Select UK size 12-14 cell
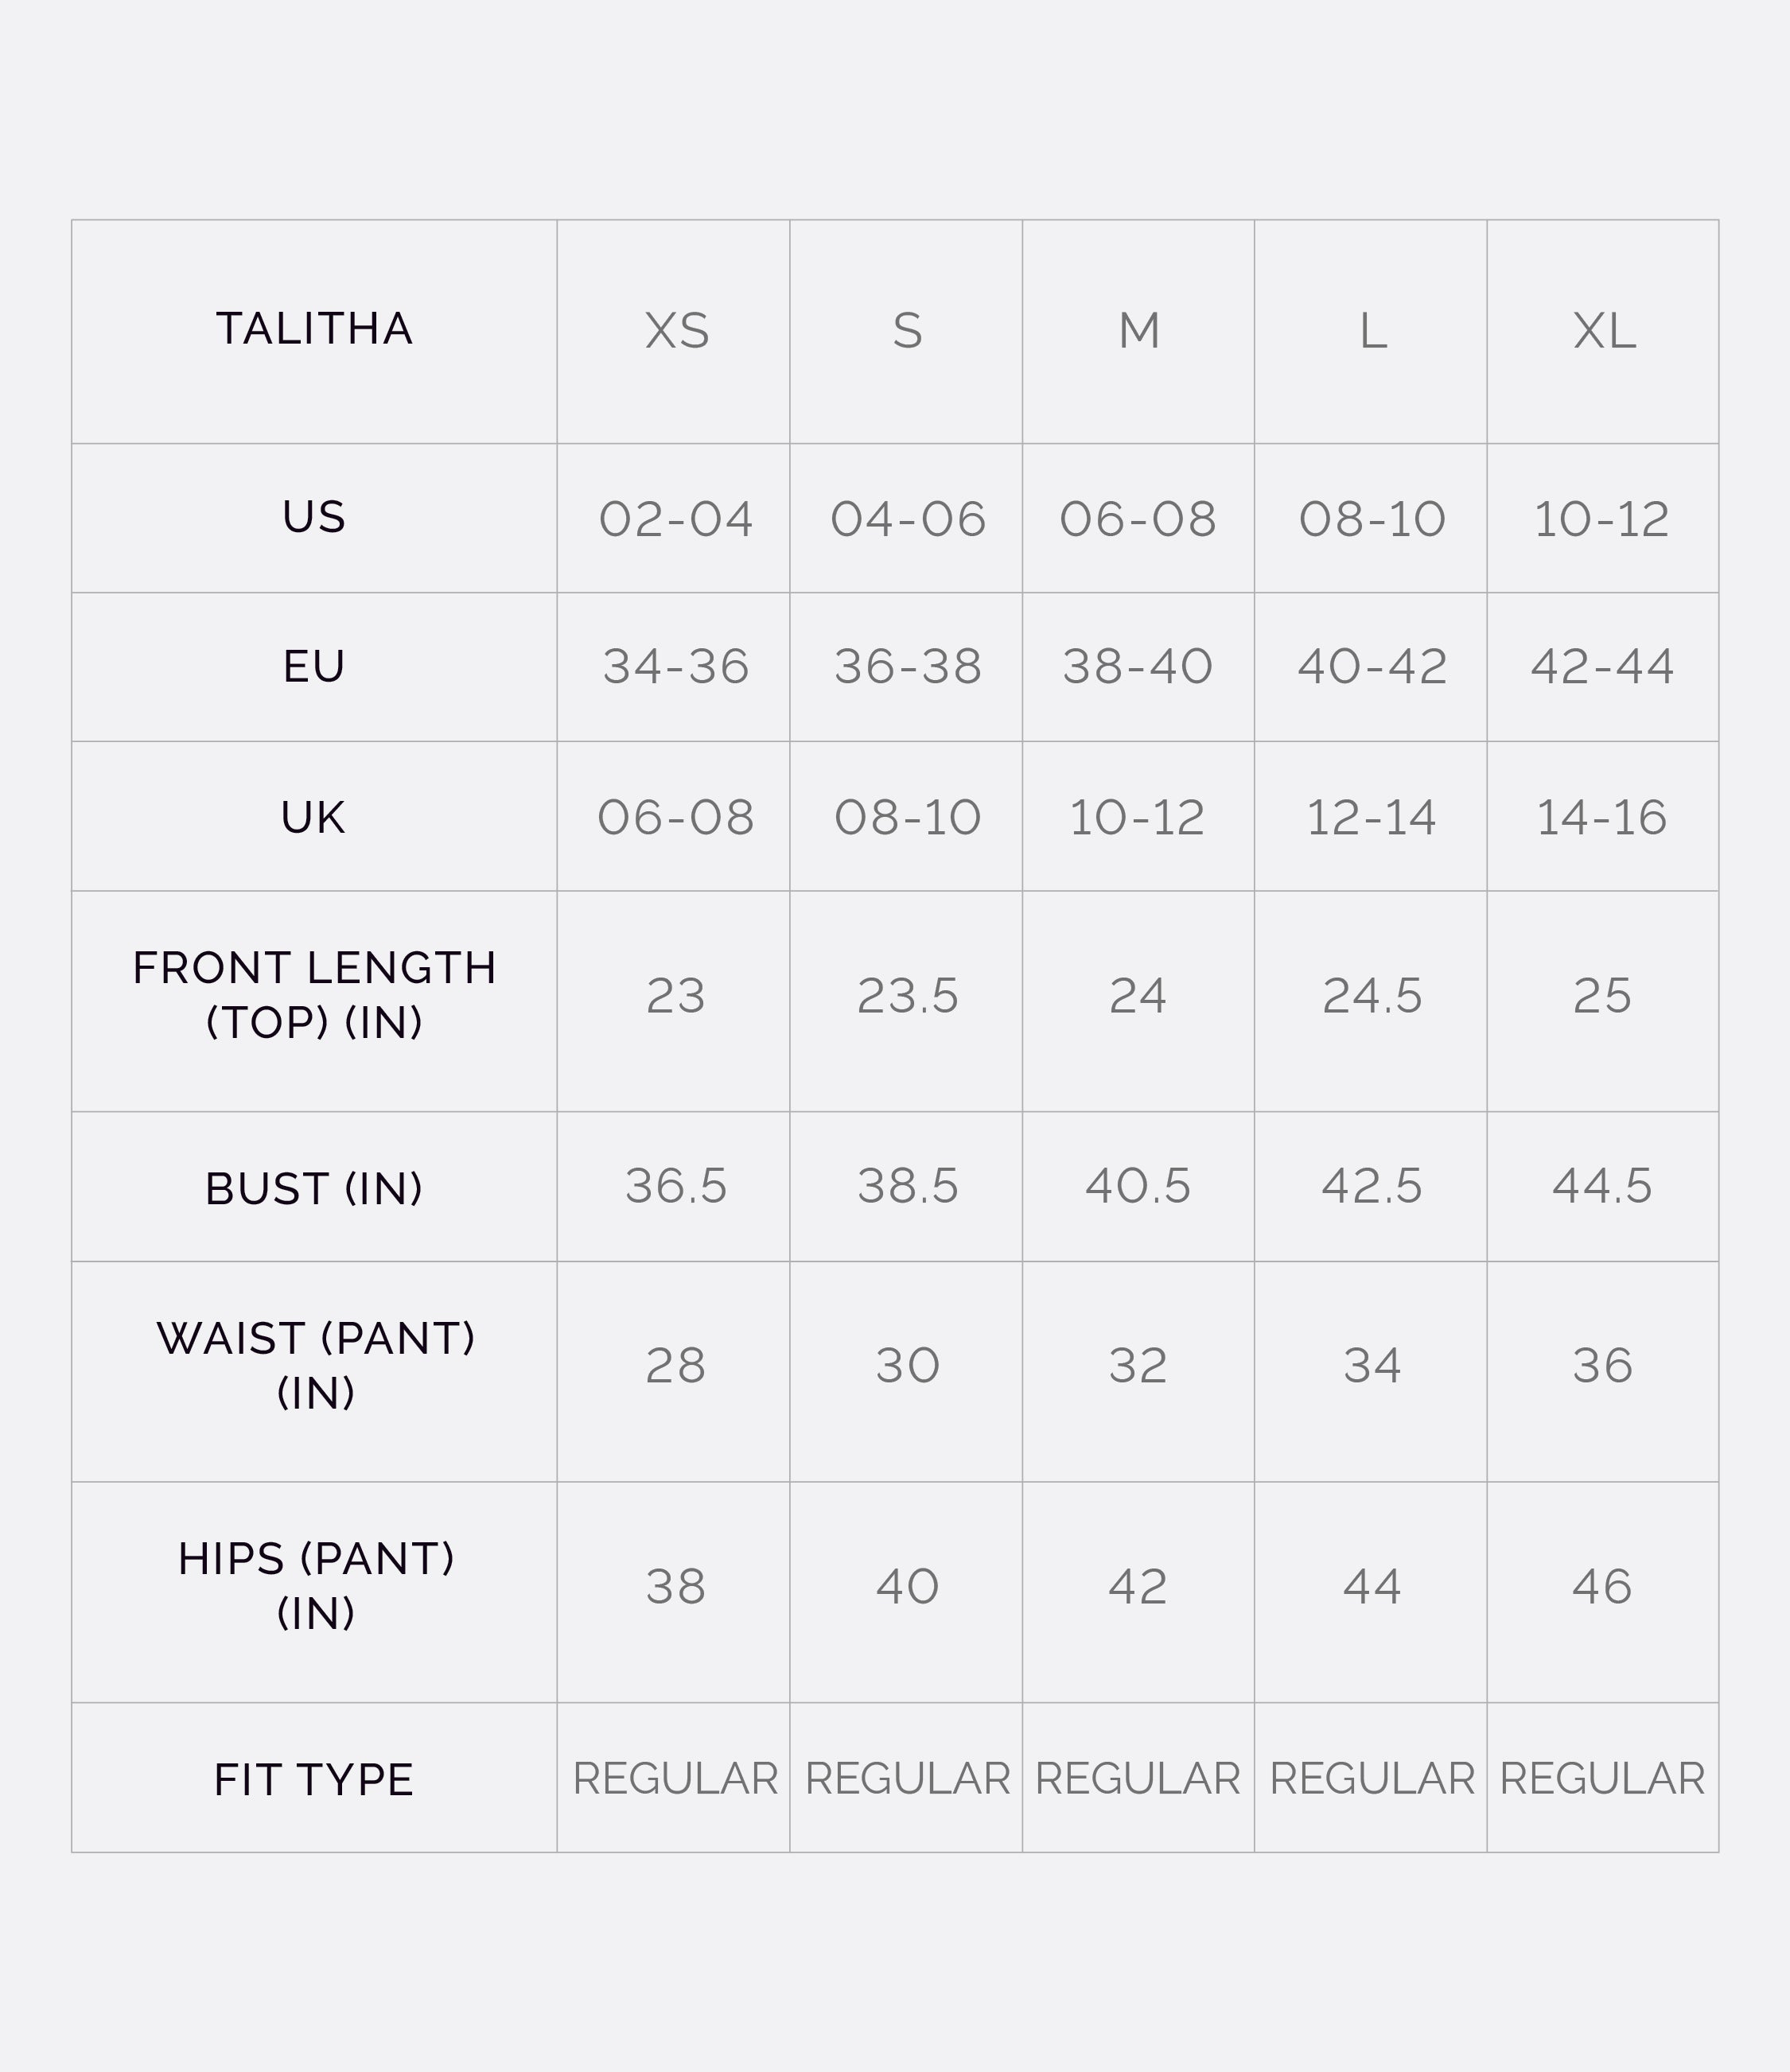 1371,818
